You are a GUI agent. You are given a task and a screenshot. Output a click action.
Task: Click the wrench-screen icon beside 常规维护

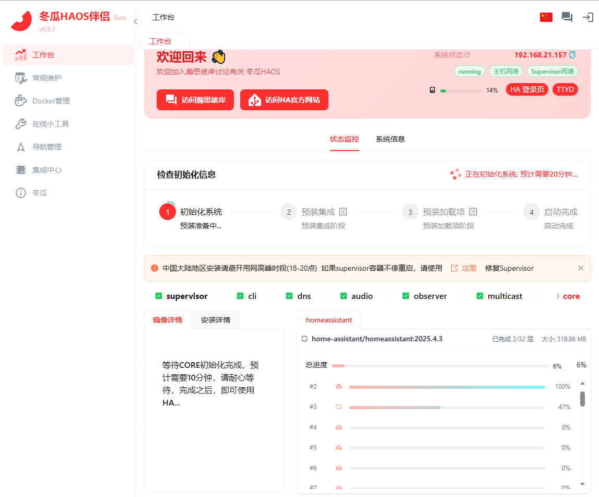coord(21,78)
